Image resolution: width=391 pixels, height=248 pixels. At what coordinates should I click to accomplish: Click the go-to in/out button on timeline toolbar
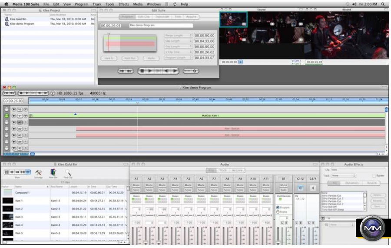click(x=9, y=93)
